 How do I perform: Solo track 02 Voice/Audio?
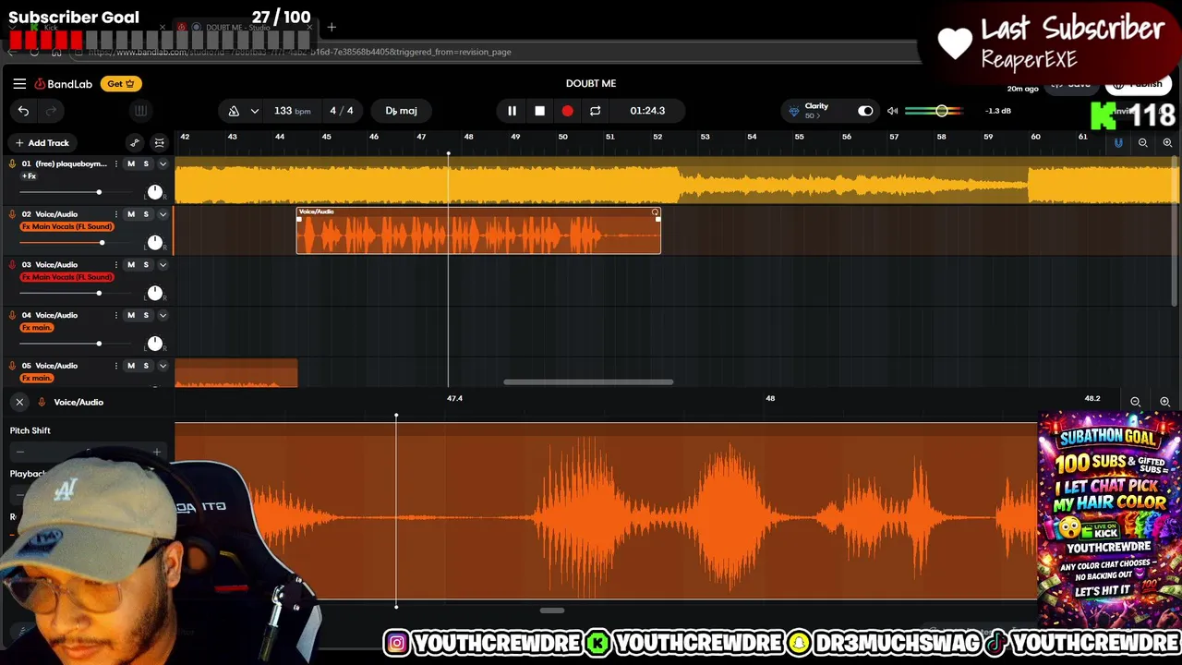point(145,214)
